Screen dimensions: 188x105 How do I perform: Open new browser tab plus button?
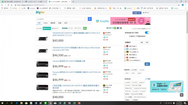73,2
